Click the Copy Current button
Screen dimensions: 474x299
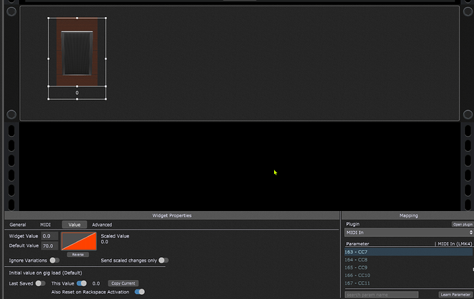[123, 283]
